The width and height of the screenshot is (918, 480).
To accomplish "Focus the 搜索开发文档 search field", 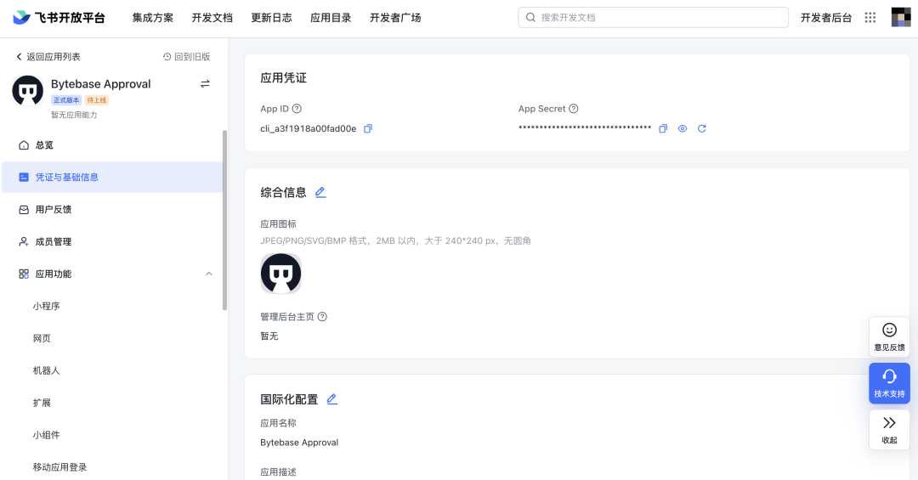I will pyautogui.click(x=653, y=18).
